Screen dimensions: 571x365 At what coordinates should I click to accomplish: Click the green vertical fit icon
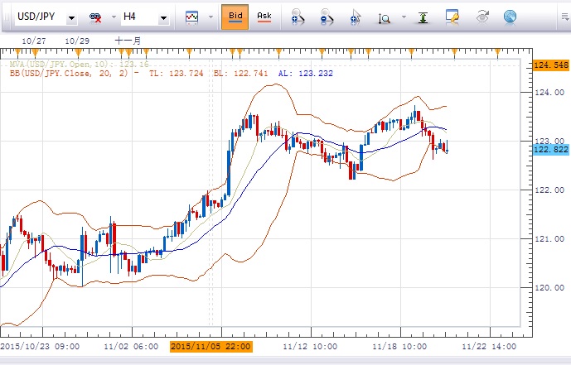click(x=423, y=17)
